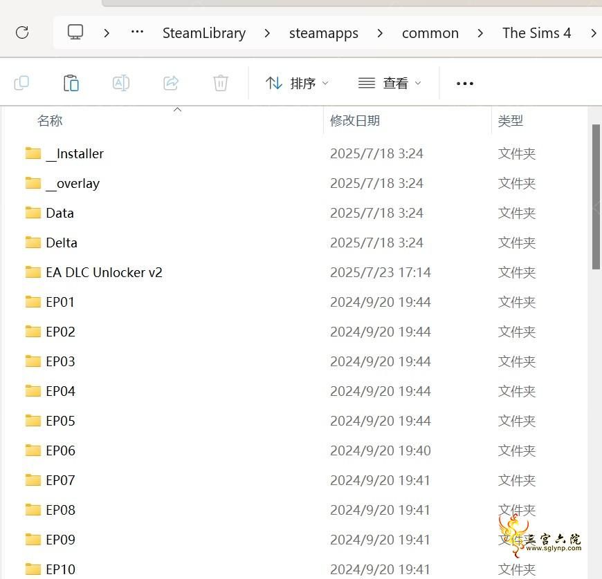The image size is (602, 579).
Task: Expand chevron after SteamLibrary
Action: [x=267, y=33]
